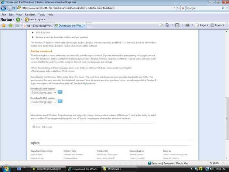The height and width of the screenshot is (172, 229).
Task: Open the Help menu
Action: [x=50, y=15]
